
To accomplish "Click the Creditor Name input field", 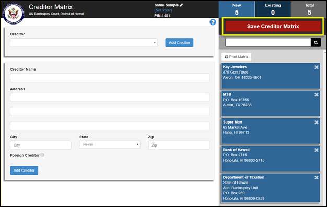I will coord(110,78).
